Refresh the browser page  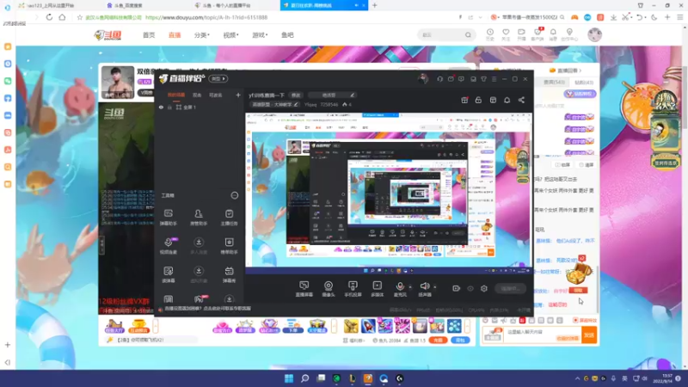pyautogui.click(x=49, y=17)
